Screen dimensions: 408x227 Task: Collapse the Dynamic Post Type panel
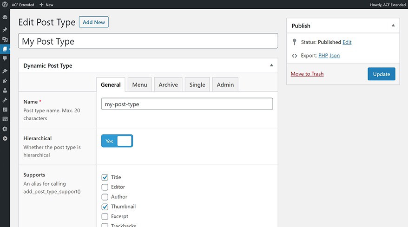click(x=271, y=65)
